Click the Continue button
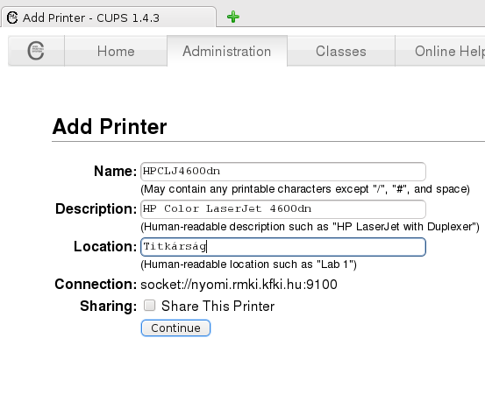This screenshot has width=485, height=416. [175, 328]
